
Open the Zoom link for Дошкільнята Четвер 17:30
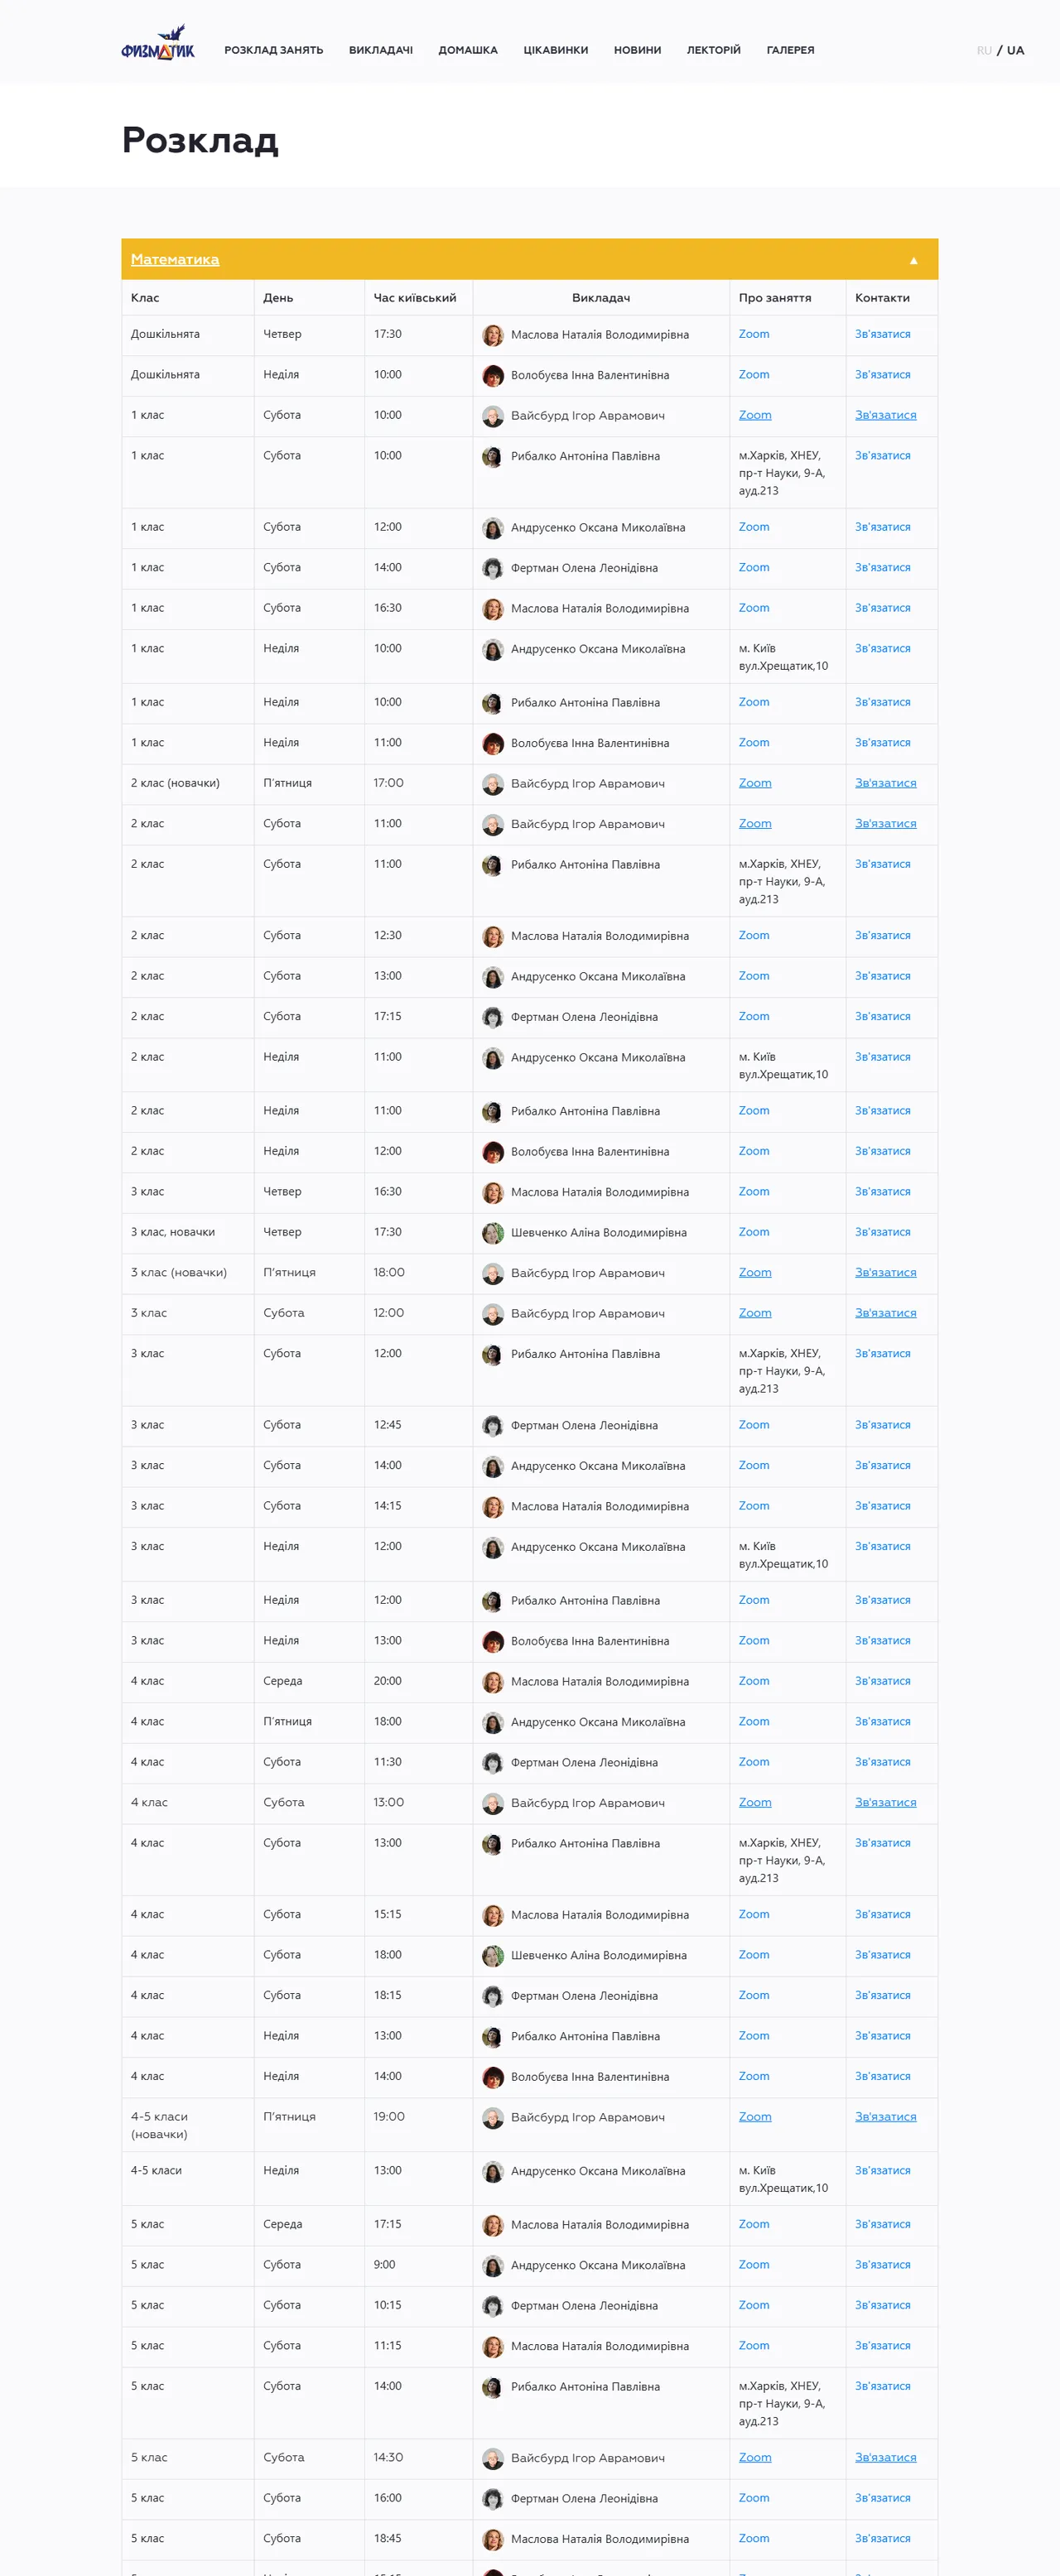click(754, 334)
